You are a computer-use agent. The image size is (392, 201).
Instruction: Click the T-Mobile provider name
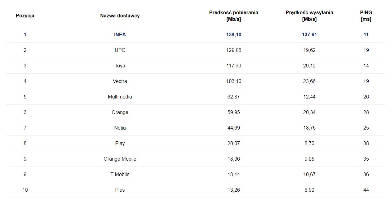click(120, 174)
